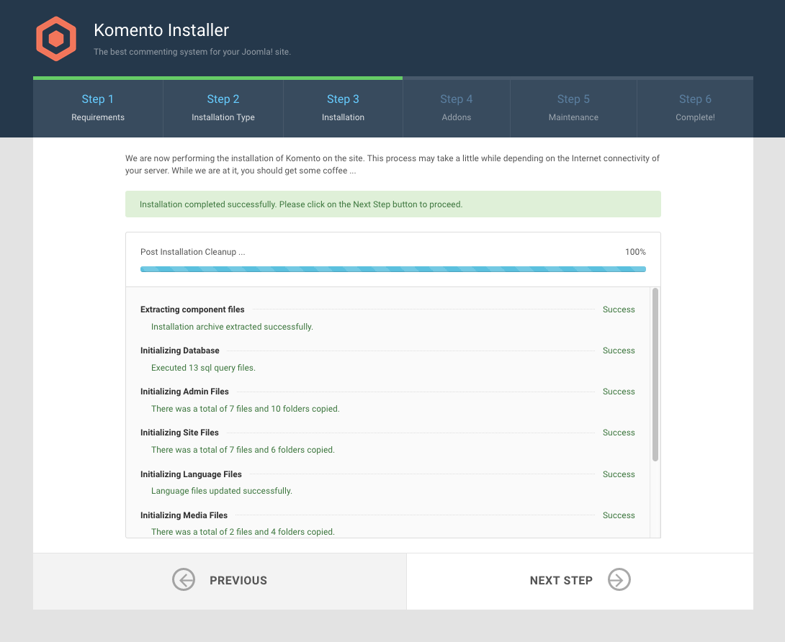785x642 pixels.
Task: Click the installation log scrollbar thumb
Action: [x=655, y=374]
